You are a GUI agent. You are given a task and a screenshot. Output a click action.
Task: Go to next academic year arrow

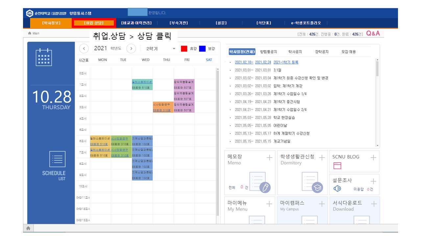(x=131, y=49)
